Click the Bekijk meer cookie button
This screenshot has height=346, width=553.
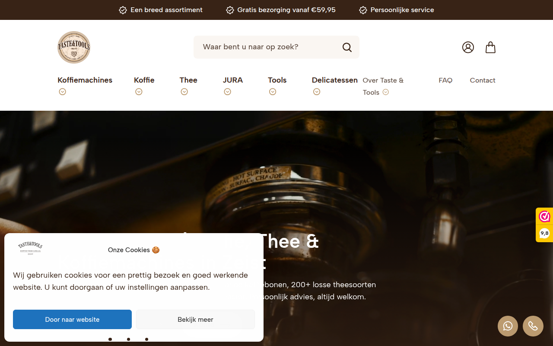pos(195,320)
